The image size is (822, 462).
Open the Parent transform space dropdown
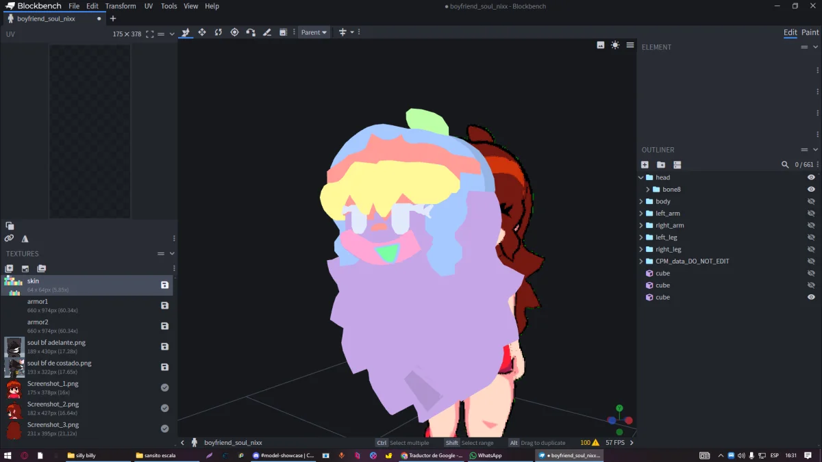coord(314,32)
